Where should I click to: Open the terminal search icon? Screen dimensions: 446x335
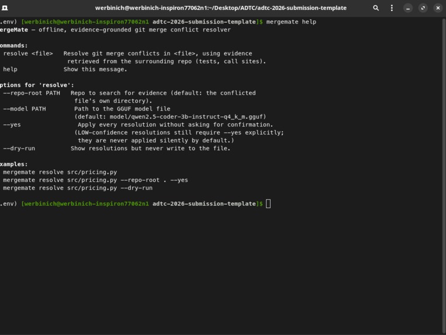376,8
